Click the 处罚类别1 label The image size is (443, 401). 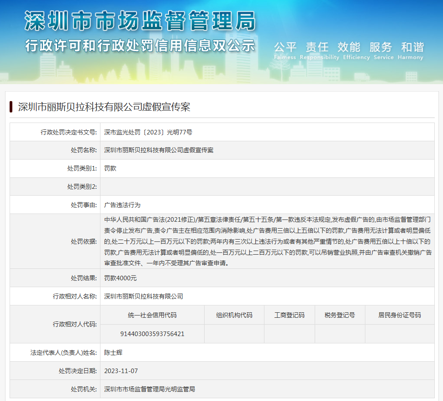[82, 169]
